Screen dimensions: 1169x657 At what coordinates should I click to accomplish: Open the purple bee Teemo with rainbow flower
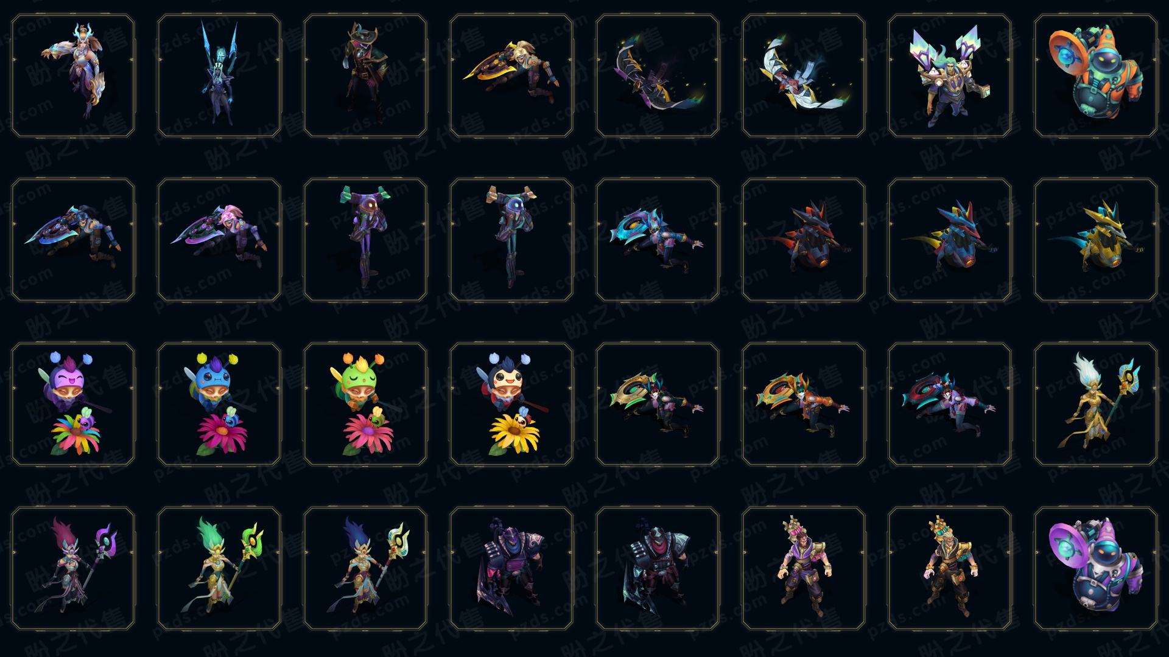(73, 405)
